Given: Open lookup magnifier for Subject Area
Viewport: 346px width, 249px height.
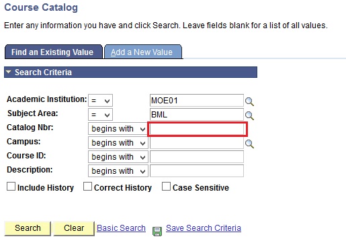Looking at the screenshot, I should pos(249,115).
